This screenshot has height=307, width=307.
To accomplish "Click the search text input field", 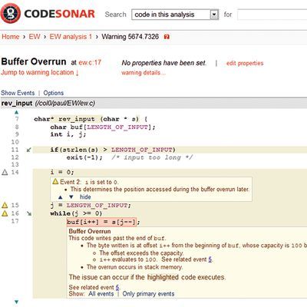I will 272,15.
